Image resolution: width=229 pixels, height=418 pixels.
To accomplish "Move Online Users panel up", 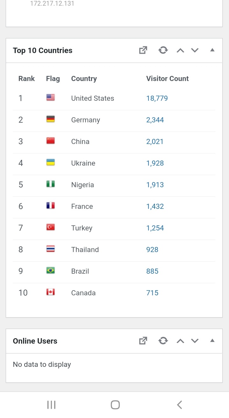I will click(x=180, y=341).
